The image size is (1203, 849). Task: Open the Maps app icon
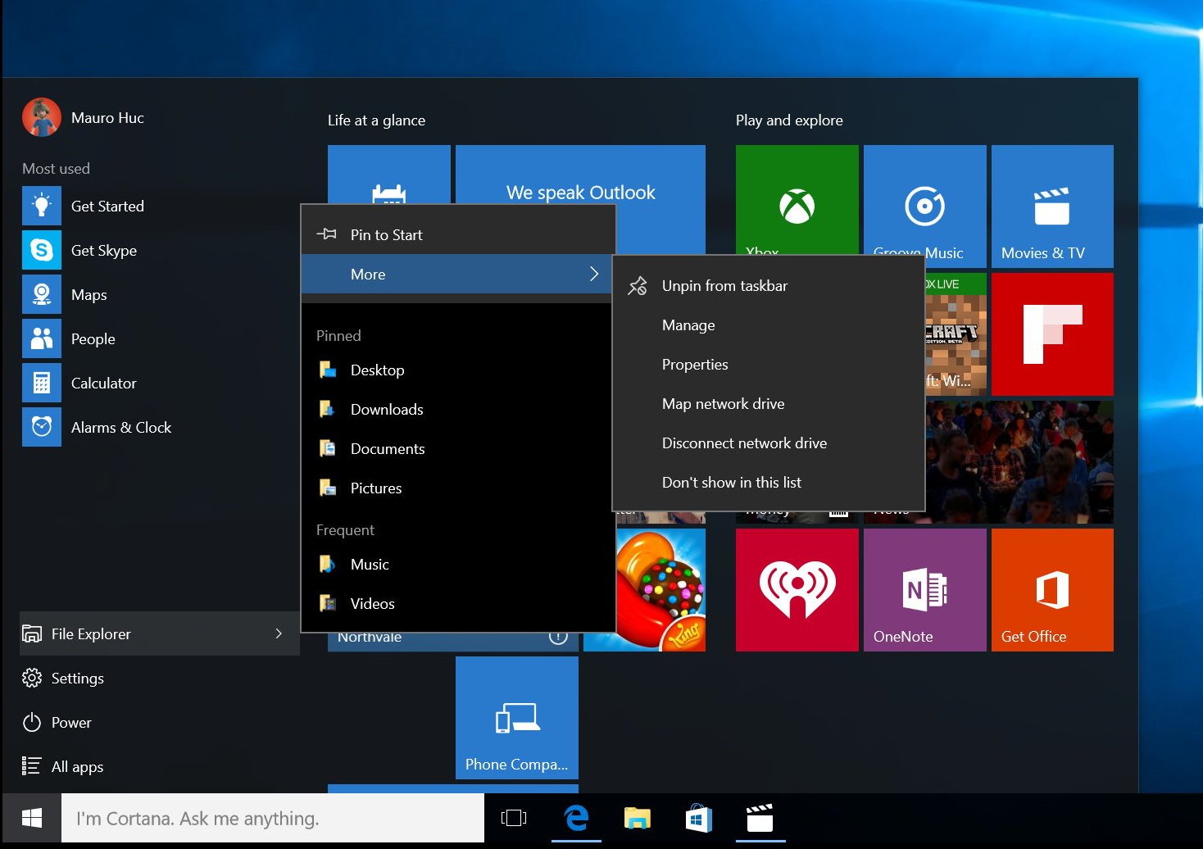coord(42,294)
